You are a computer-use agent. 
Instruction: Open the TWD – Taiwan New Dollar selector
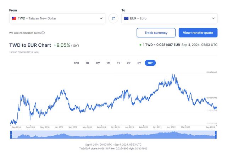pos(57,18)
